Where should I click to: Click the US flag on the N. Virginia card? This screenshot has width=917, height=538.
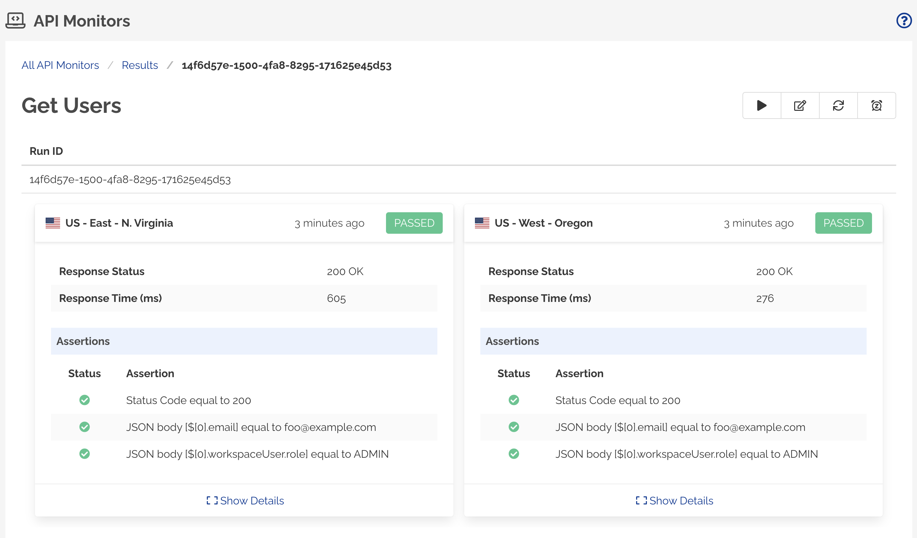(x=52, y=223)
